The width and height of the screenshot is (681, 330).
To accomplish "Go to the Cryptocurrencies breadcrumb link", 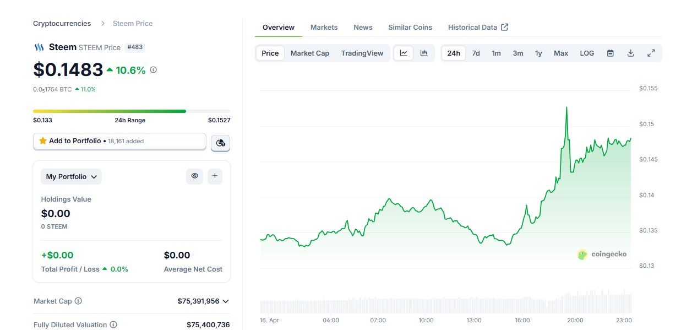I will tap(62, 24).
